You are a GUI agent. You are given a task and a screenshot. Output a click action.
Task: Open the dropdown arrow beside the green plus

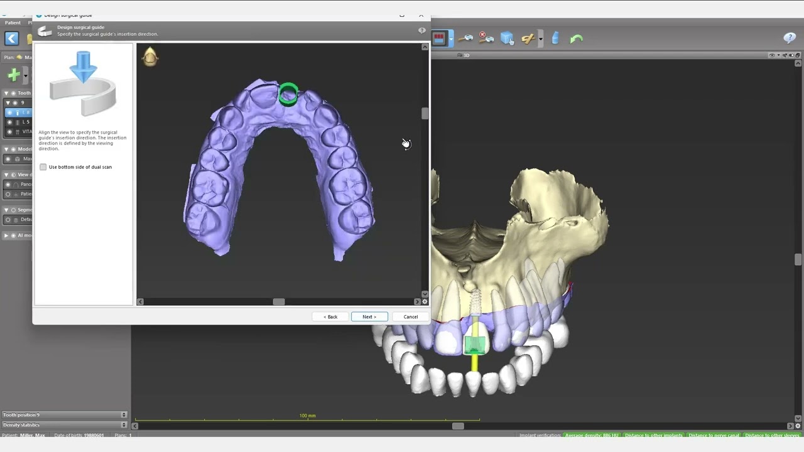pos(25,76)
